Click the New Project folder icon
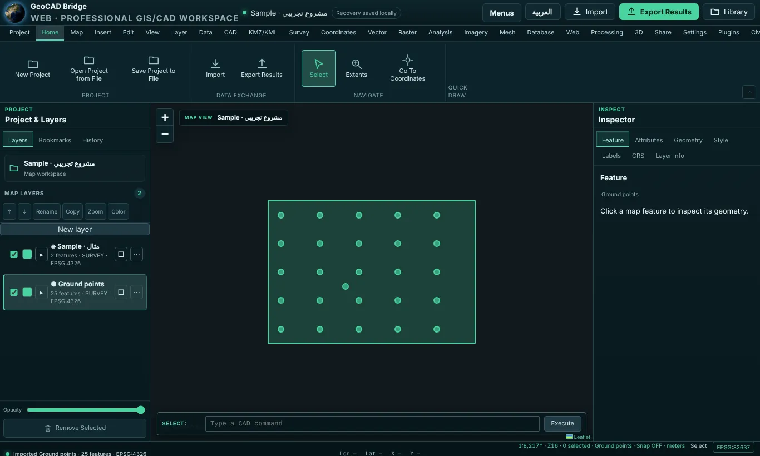The width and height of the screenshot is (760, 456). tap(33, 64)
